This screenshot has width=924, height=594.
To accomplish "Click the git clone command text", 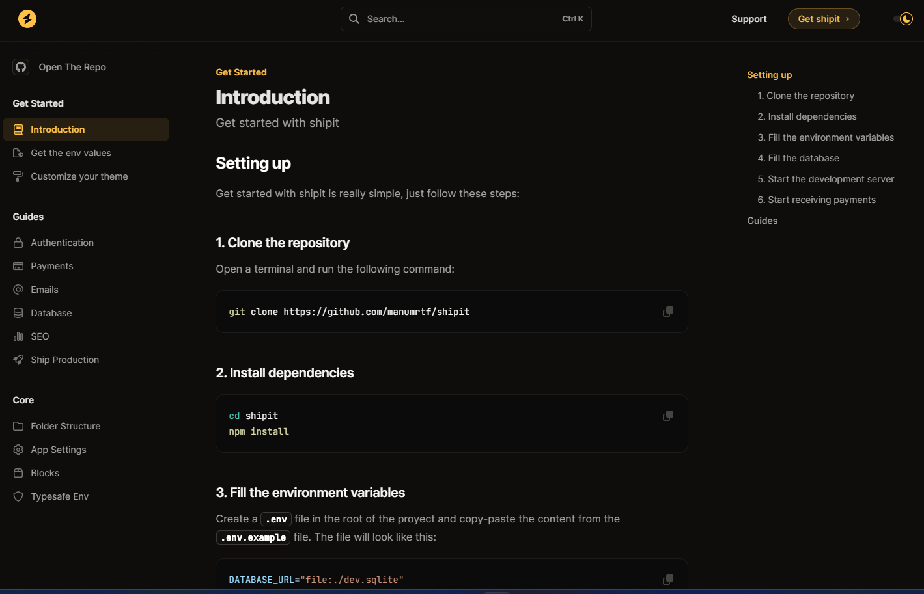I will click(349, 312).
